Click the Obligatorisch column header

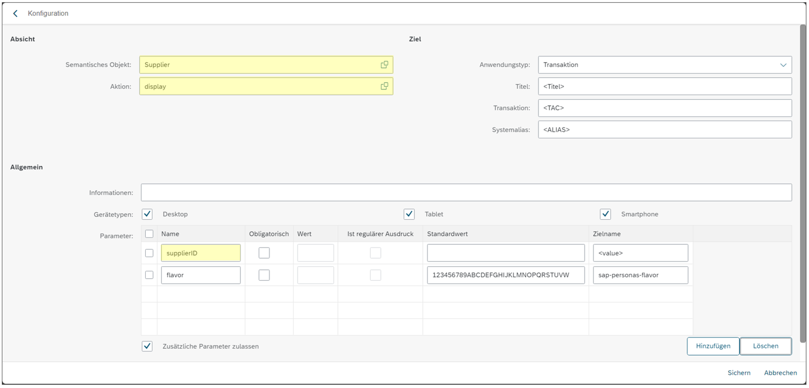269,234
